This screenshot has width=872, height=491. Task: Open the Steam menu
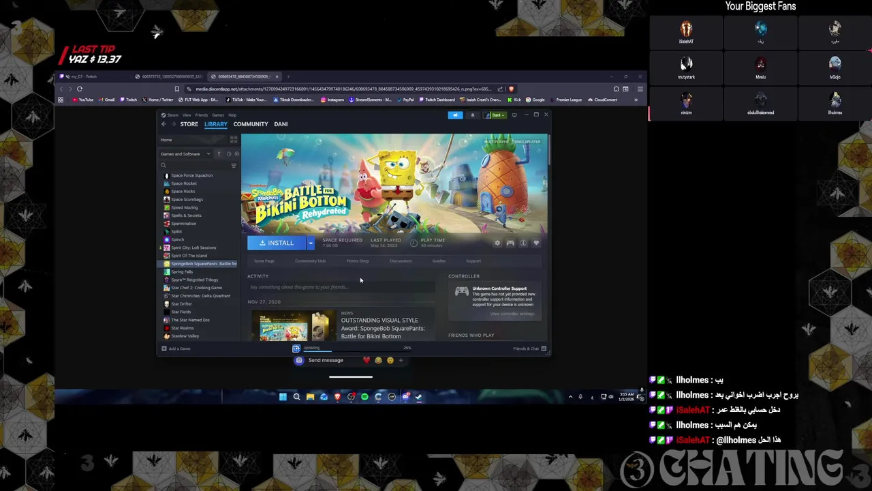point(172,115)
